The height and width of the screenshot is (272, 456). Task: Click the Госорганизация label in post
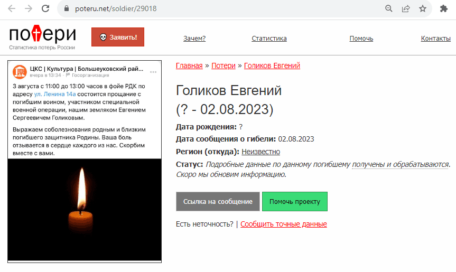click(x=90, y=76)
